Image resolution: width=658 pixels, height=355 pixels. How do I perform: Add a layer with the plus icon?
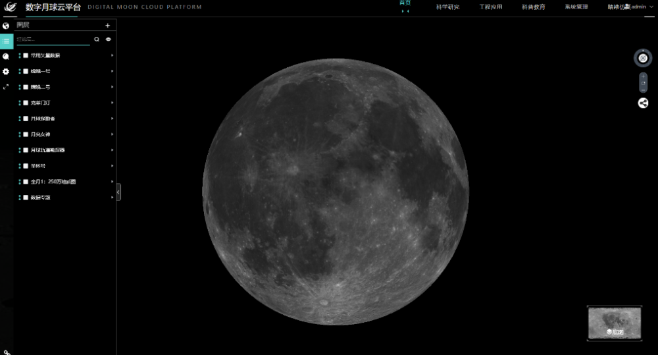(108, 26)
